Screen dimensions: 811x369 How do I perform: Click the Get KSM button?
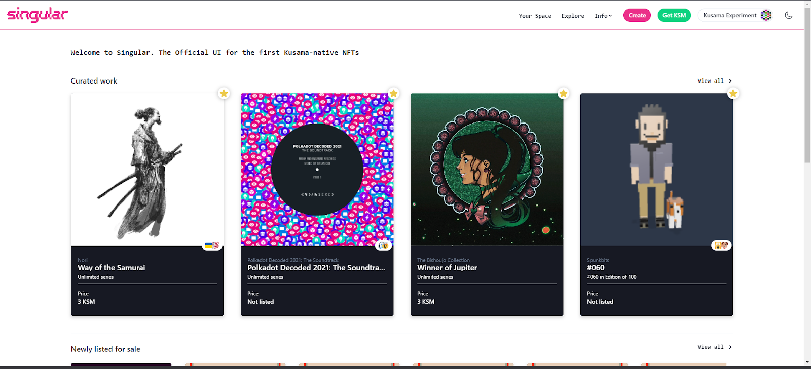click(x=674, y=15)
